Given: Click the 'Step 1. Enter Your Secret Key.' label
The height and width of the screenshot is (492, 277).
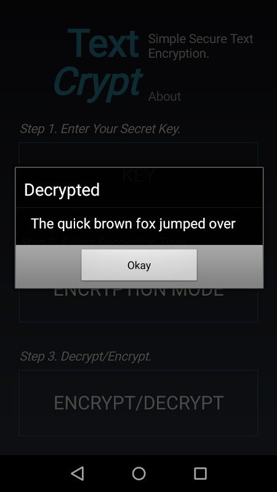Looking at the screenshot, I should [x=100, y=129].
